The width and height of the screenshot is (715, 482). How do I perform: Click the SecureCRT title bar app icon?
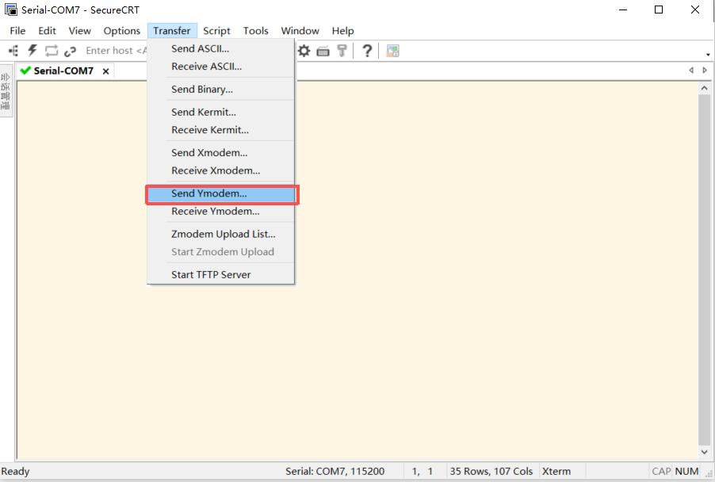11,10
